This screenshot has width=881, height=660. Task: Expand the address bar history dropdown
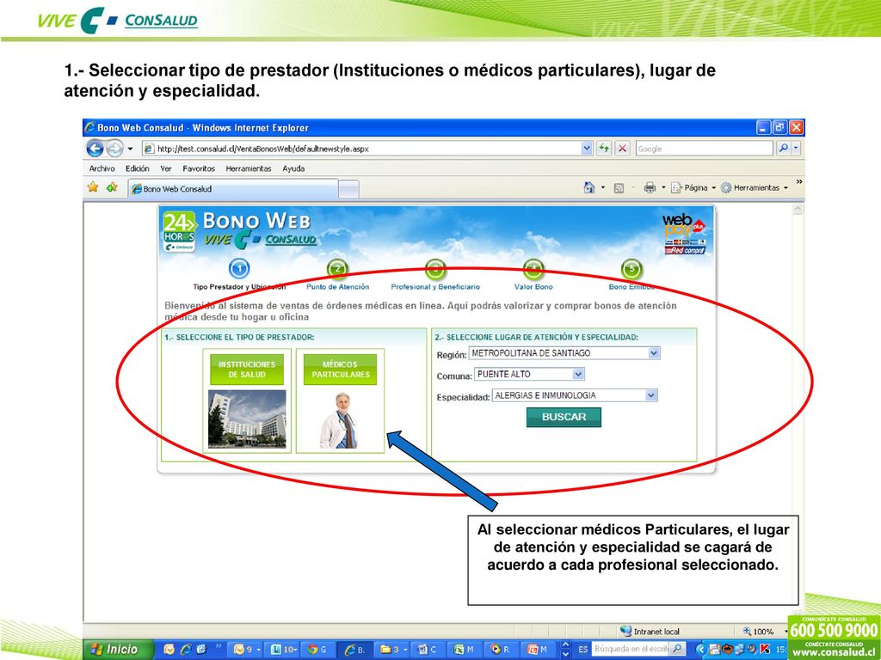(587, 149)
